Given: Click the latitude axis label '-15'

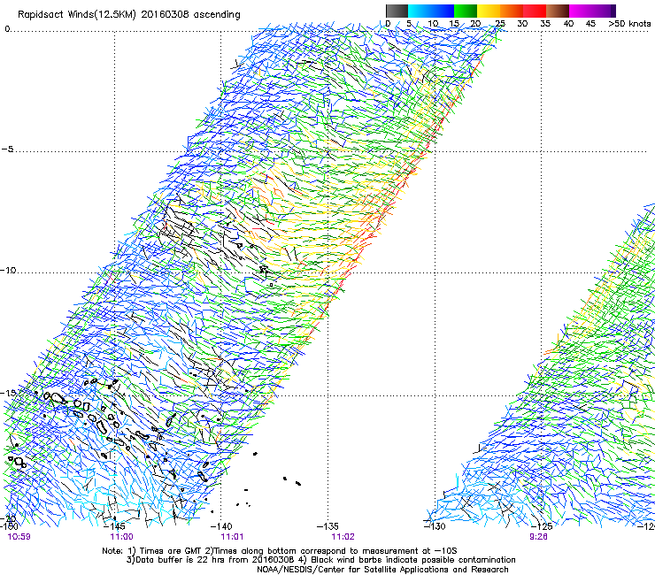Looking at the screenshot, I should click(8, 393).
